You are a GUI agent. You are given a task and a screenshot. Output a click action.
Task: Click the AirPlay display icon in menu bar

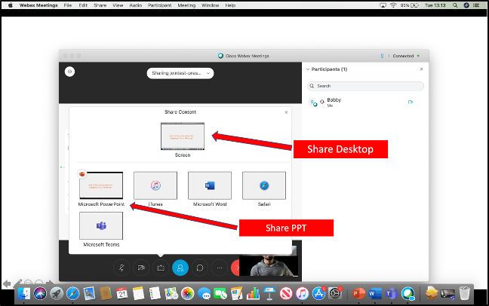[383, 5]
